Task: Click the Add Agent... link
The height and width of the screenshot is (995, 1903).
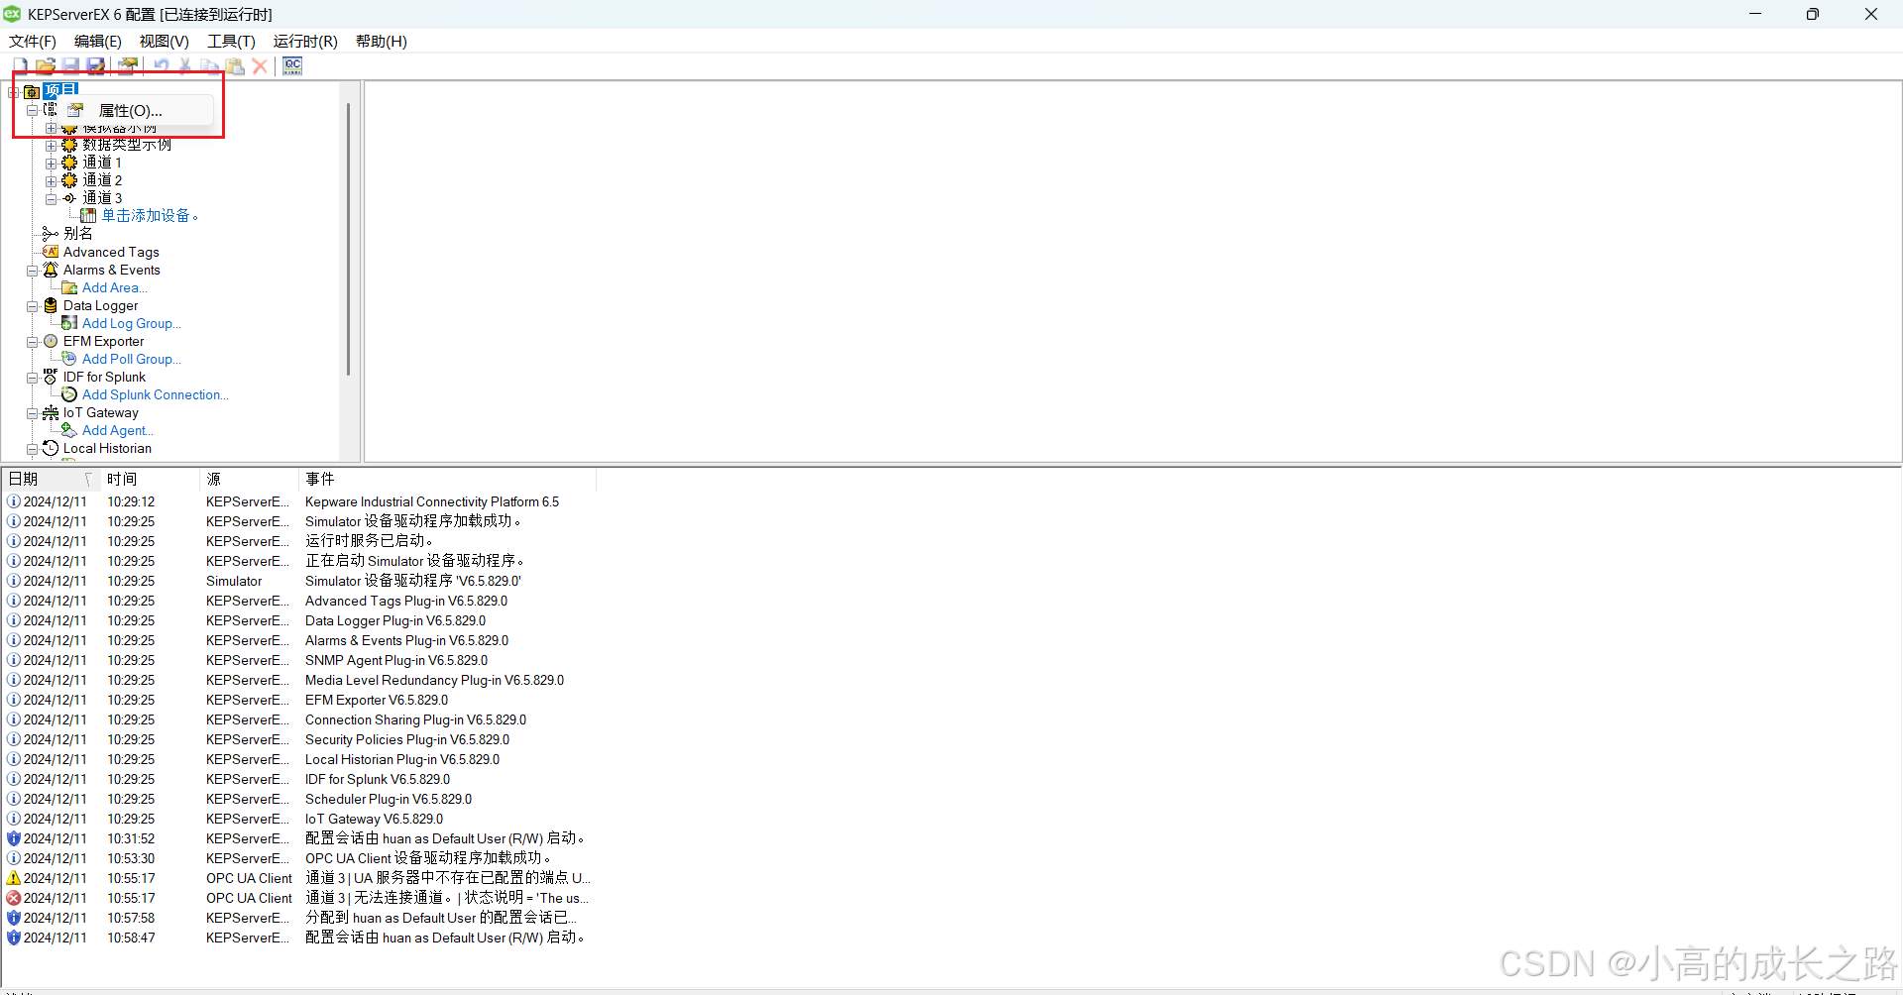Action: [117, 430]
